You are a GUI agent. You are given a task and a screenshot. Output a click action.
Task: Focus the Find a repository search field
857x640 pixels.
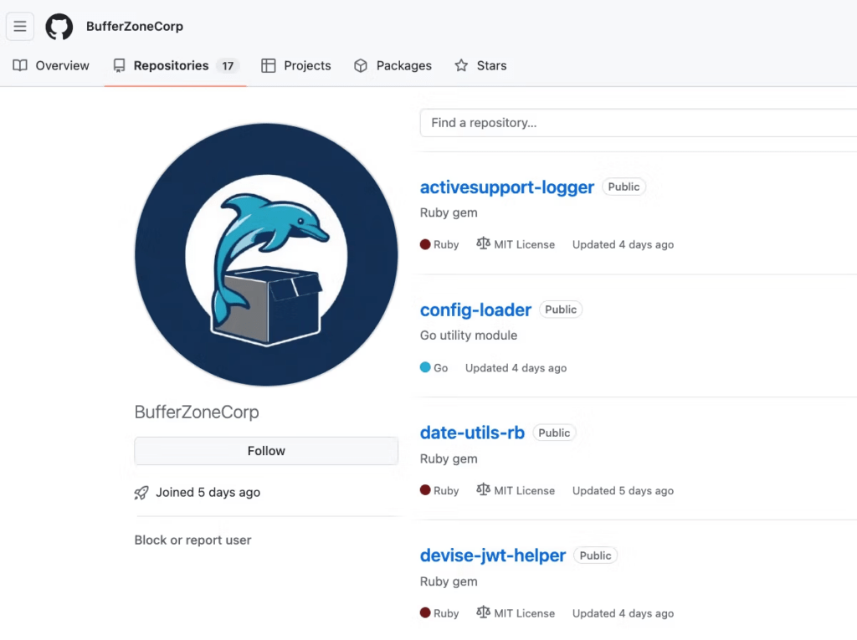tap(639, 123)
